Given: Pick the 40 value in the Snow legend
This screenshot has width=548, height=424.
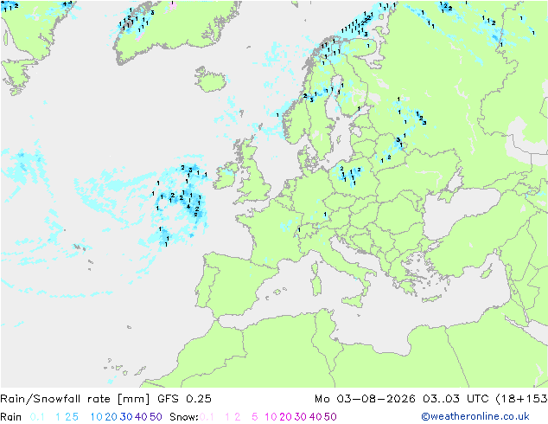Looking at the screenshot, I should click(315, 417).
